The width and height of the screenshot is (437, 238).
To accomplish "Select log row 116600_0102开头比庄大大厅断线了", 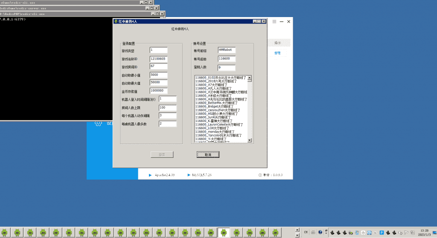I will 221,78.
